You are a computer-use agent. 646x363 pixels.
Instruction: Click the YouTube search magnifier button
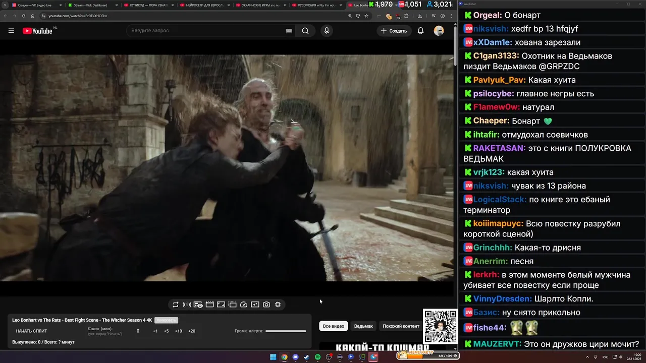pyautogui.click(x=305, y=31)
